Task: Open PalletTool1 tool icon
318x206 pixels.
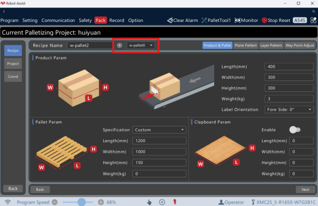Action: [x=204, y=20]
